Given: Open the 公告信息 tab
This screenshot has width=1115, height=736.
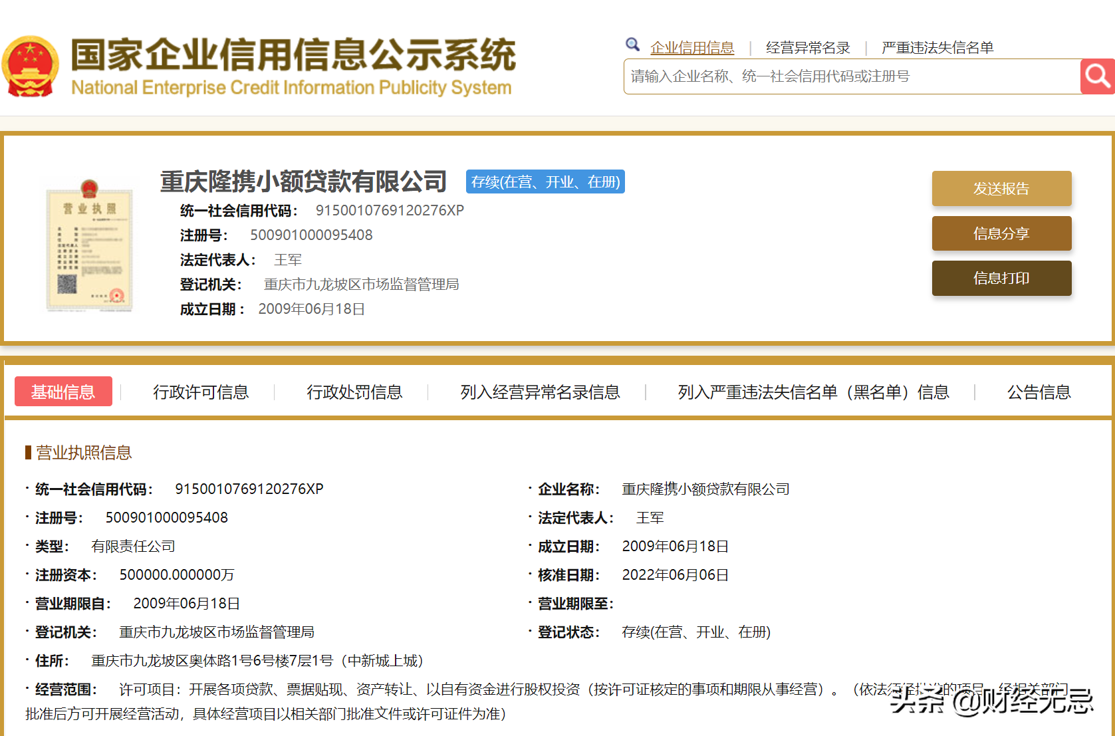Looking at the screenshot, I should coord(1039,392).
